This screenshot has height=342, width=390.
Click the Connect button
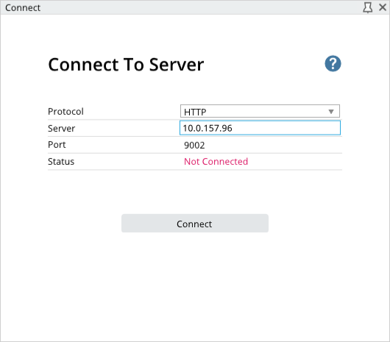[x=195, y=223]
